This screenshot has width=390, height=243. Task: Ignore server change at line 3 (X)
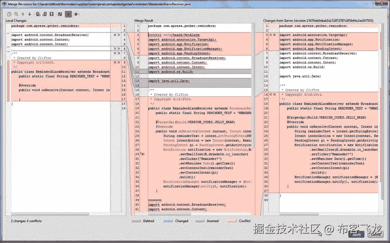tap(274, 35)
